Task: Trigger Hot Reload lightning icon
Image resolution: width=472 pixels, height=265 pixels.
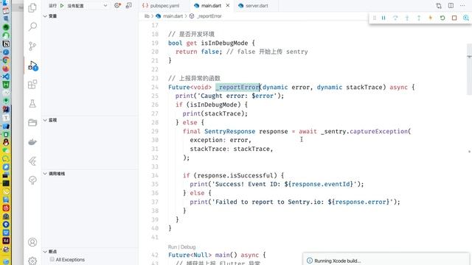Action: 431,18
